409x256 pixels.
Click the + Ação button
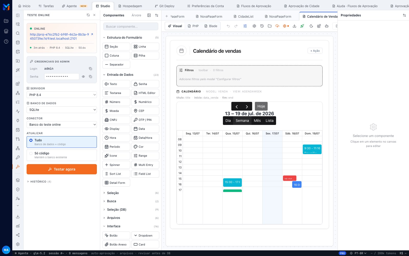point(315,51)
